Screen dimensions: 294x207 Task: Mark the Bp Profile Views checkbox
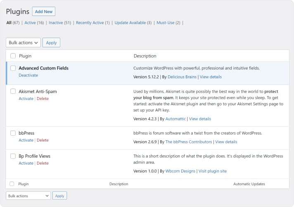tap(13, 156)
